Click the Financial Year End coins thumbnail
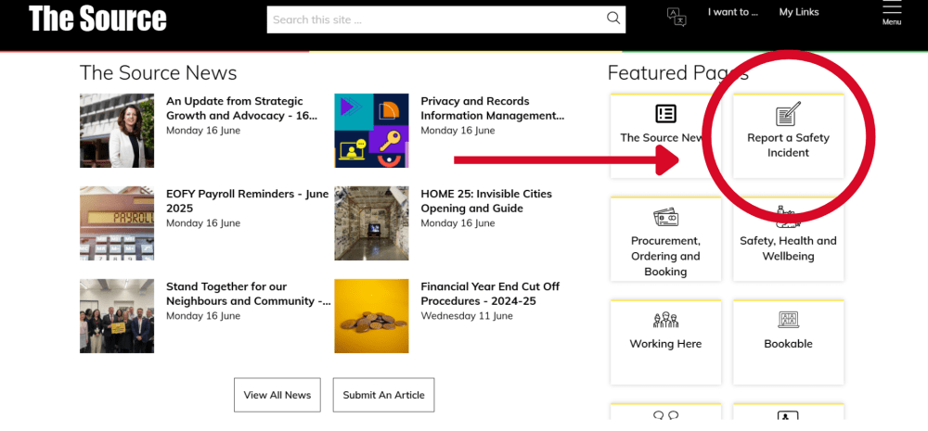 [x=371, y=316]
